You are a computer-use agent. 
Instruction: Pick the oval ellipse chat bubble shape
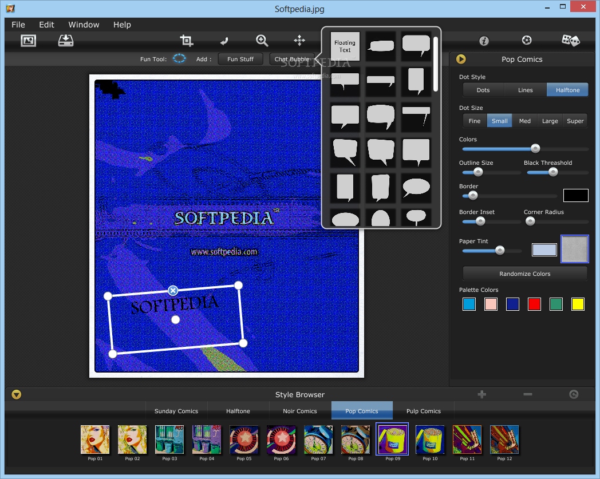pos(416,188)
